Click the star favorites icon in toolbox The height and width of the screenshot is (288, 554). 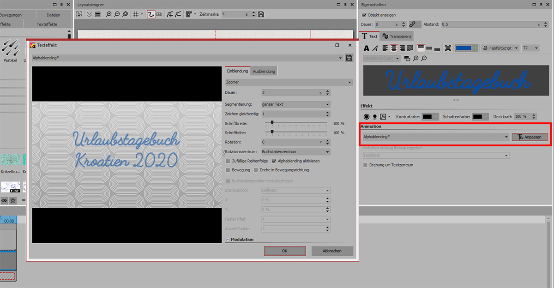(13, 200)
